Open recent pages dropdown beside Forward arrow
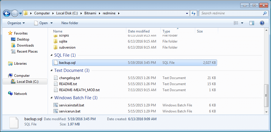This screenshot has height=132, width=271. 20,13
